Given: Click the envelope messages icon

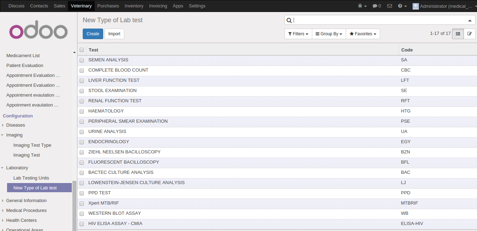Looking at the screenshot, I should pos(389,6).
